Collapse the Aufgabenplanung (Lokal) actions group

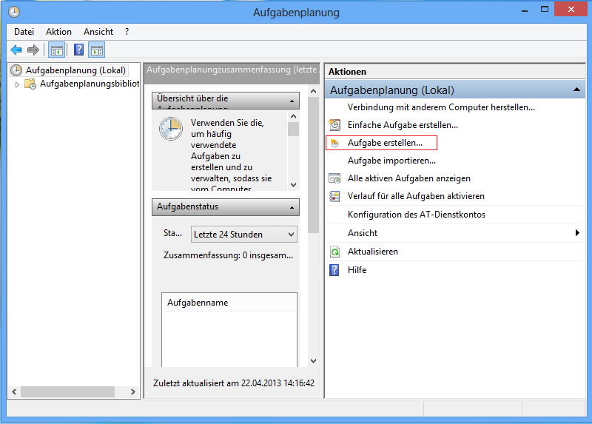coord(576,90)
